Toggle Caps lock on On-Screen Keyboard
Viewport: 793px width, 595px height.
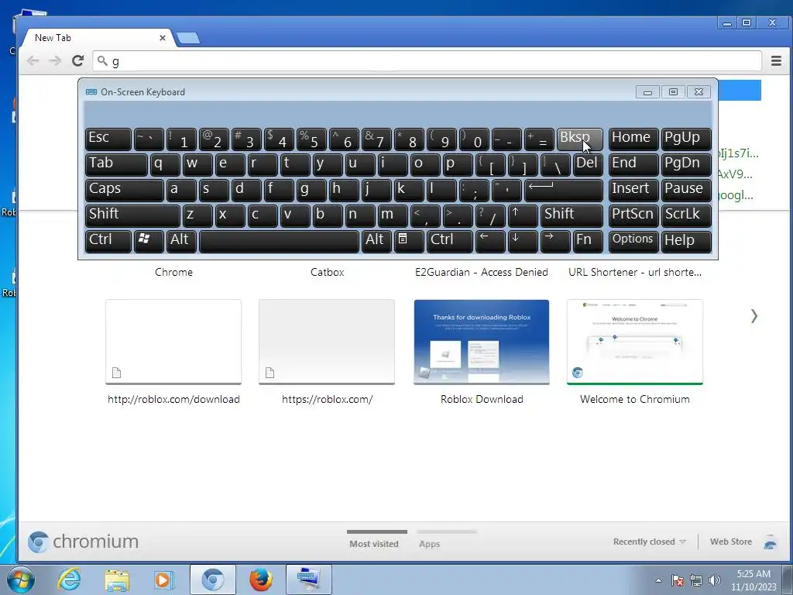125,191
